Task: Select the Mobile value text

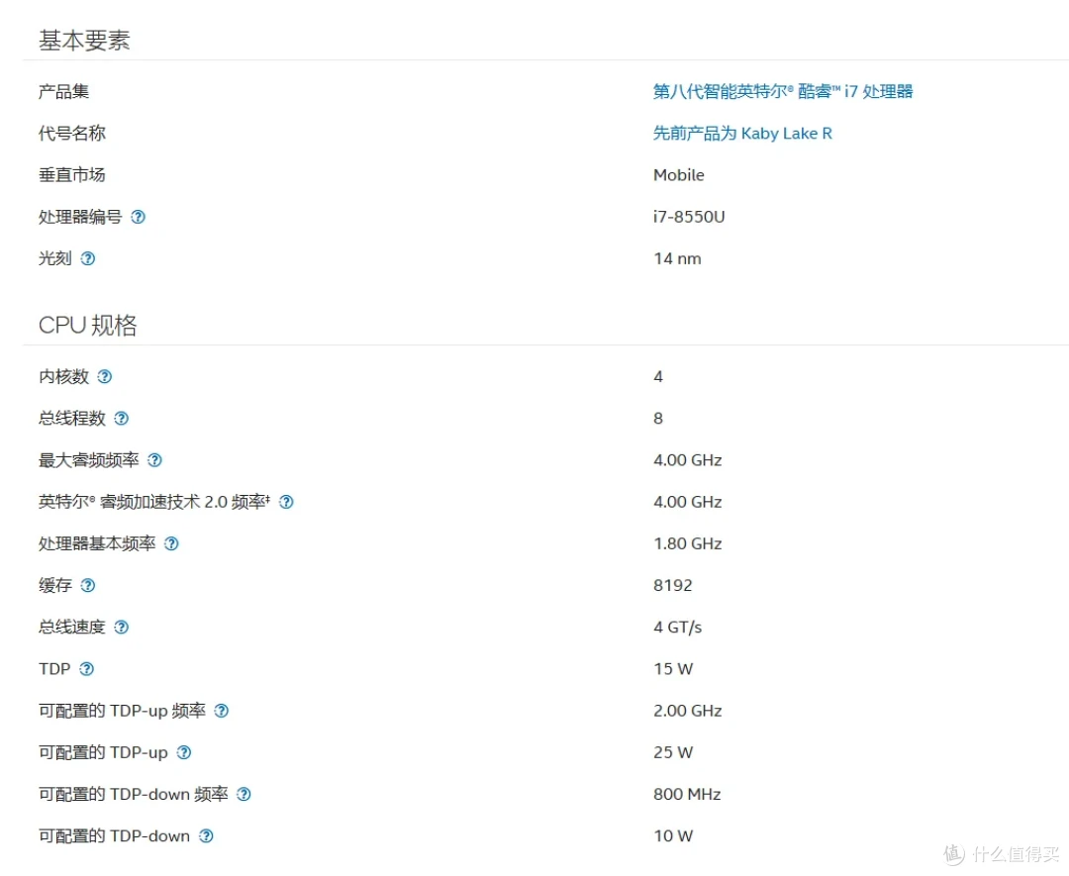Action: click(x=678, y=175)
